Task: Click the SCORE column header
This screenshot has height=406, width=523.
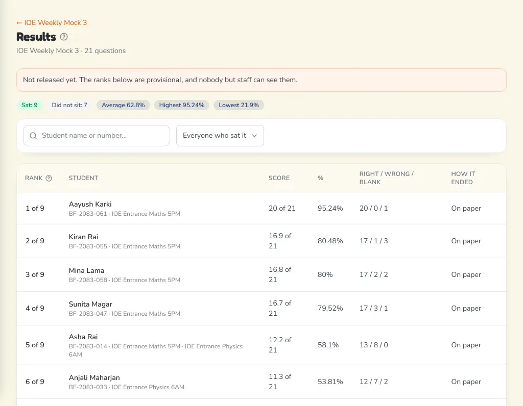Action: click(x=279, y=178)
